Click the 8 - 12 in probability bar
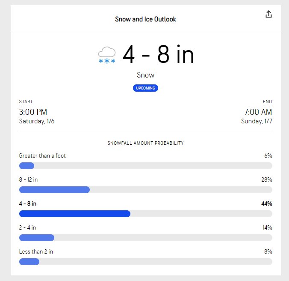Image resolution: width=289 pixels, height=281 pixels. 146,190
